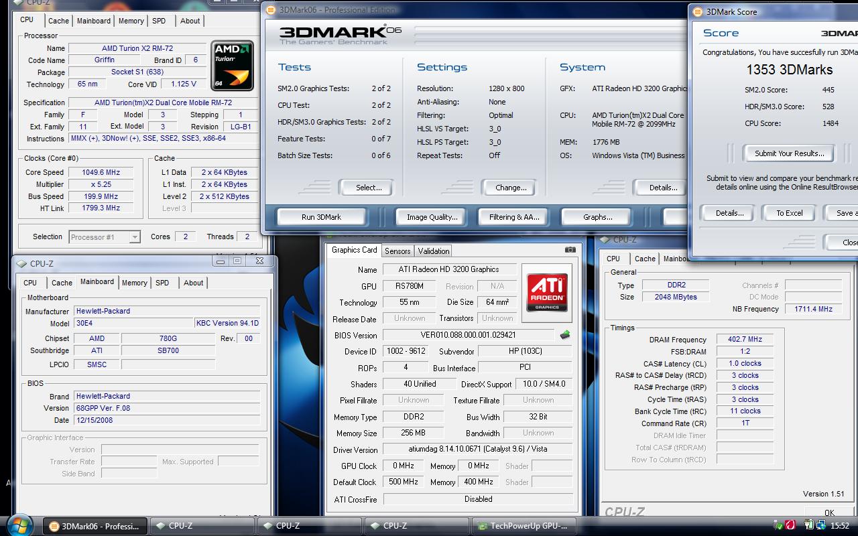
Task: Open the red antivirus tray icon
Action: (x=790, y=525)
